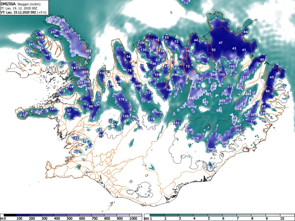This screenshot has height=221, width=295.
Task: Click the visibility value 304
Action: [x=238, y=109]
